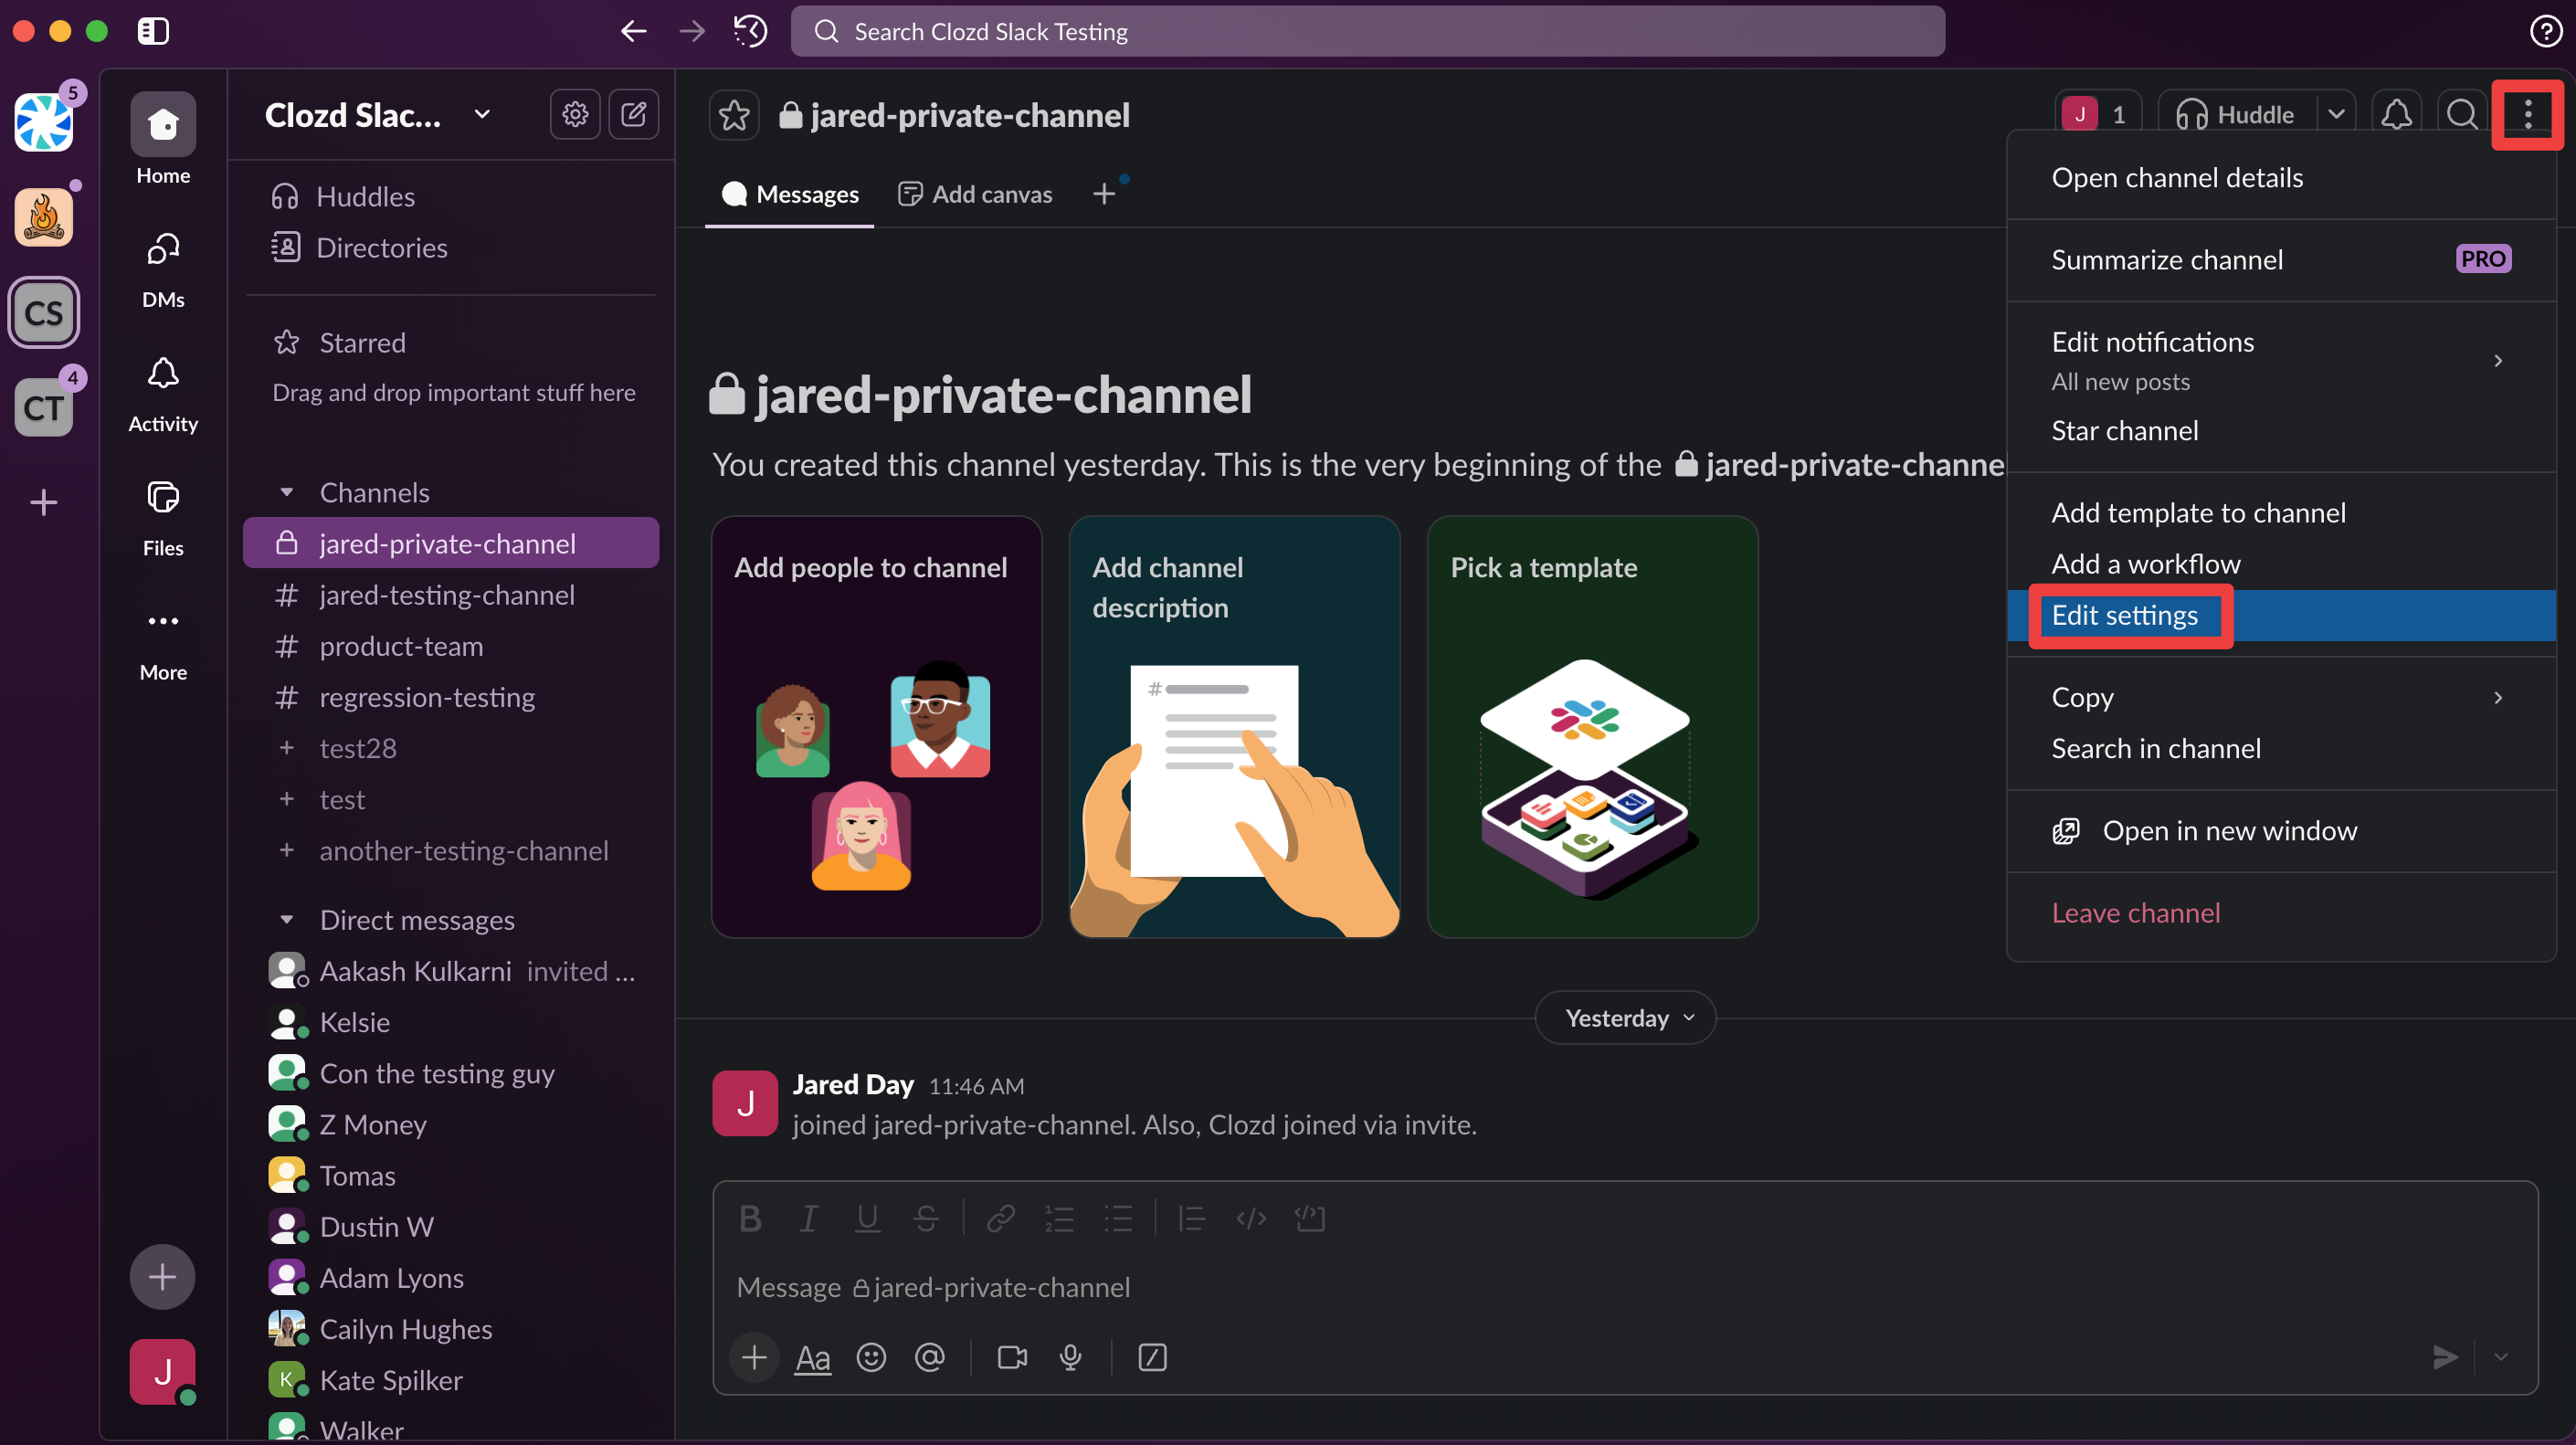Open the new message compose icon

[x=634, y=115]
